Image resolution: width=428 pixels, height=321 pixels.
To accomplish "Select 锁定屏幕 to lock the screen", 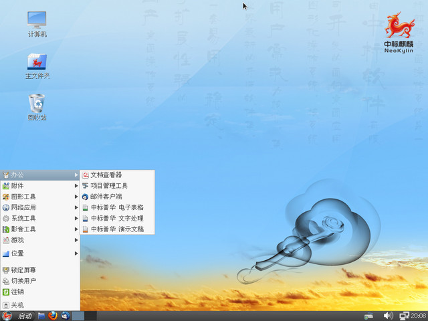I will [23, 270].
